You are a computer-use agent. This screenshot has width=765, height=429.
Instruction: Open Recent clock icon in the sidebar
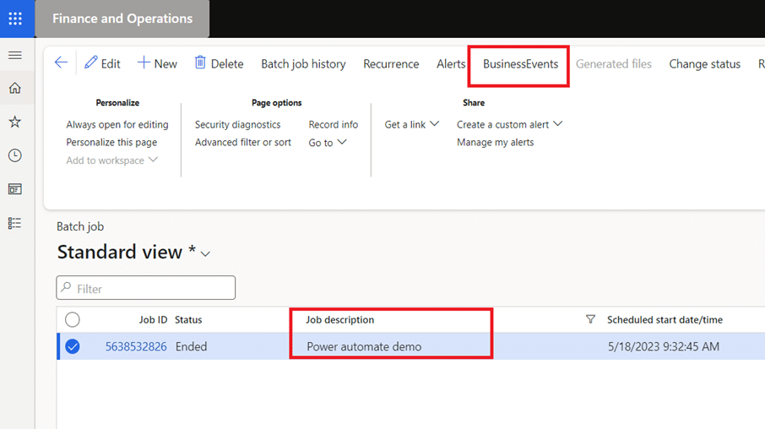pos(15,155)
